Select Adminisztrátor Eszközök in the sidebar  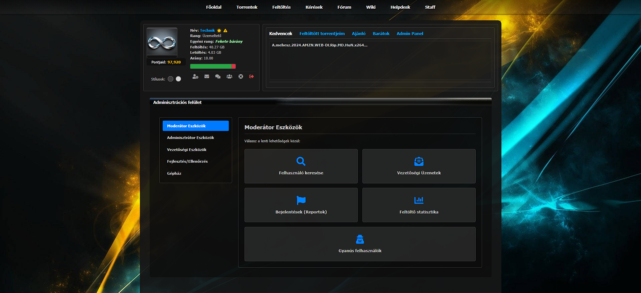pos(196,138)
